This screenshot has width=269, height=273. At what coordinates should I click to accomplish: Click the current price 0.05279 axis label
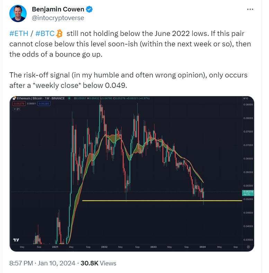(248, 193)
